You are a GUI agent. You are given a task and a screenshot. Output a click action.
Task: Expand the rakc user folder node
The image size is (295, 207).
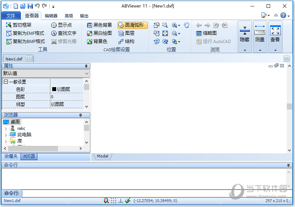tap(6, 129)
